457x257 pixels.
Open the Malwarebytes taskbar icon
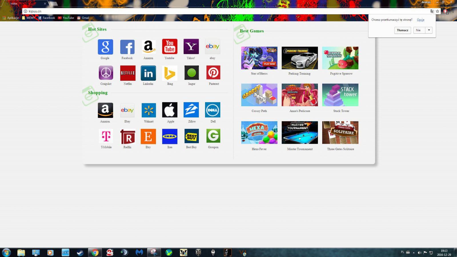click(139, 252)
